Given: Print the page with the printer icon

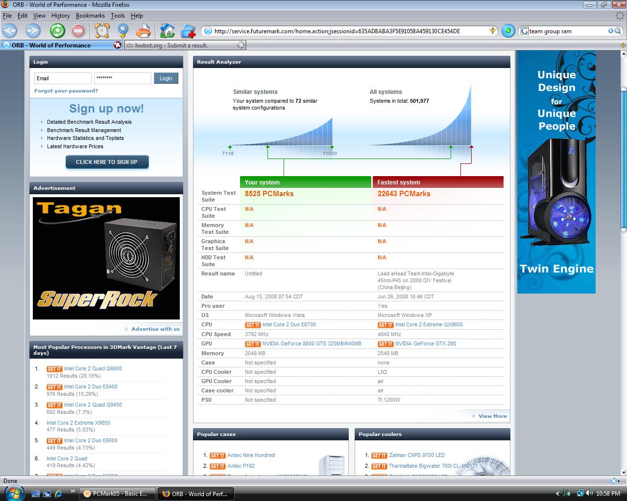Looking at the screenshot, I should coord(144,31).
